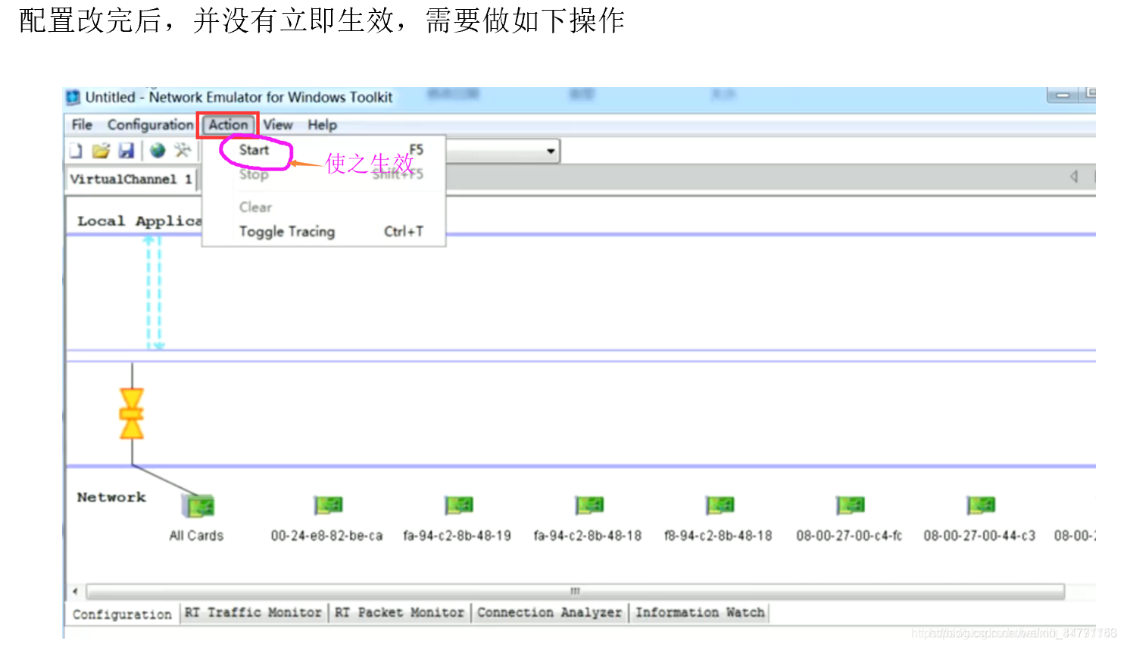1124x647 pixels.
Task: Click the Action menu
Action: click(228, 125)
